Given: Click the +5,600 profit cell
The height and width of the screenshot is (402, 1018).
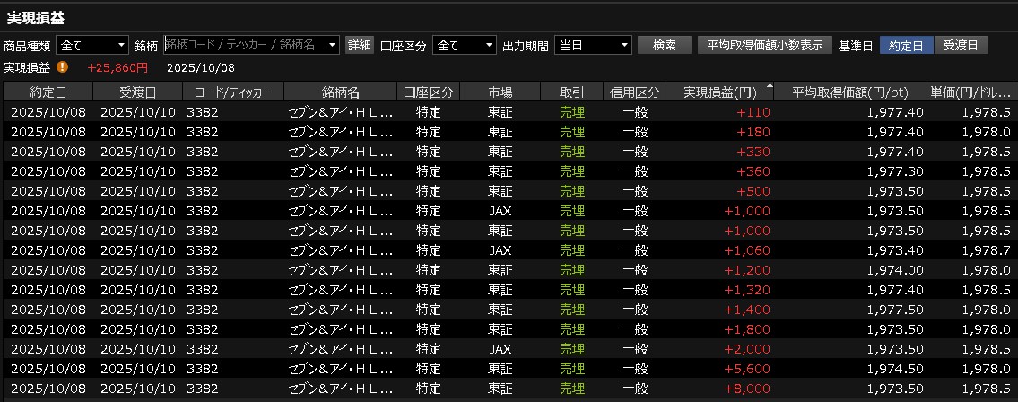Looking at the screenshot, I should point(747,369).
